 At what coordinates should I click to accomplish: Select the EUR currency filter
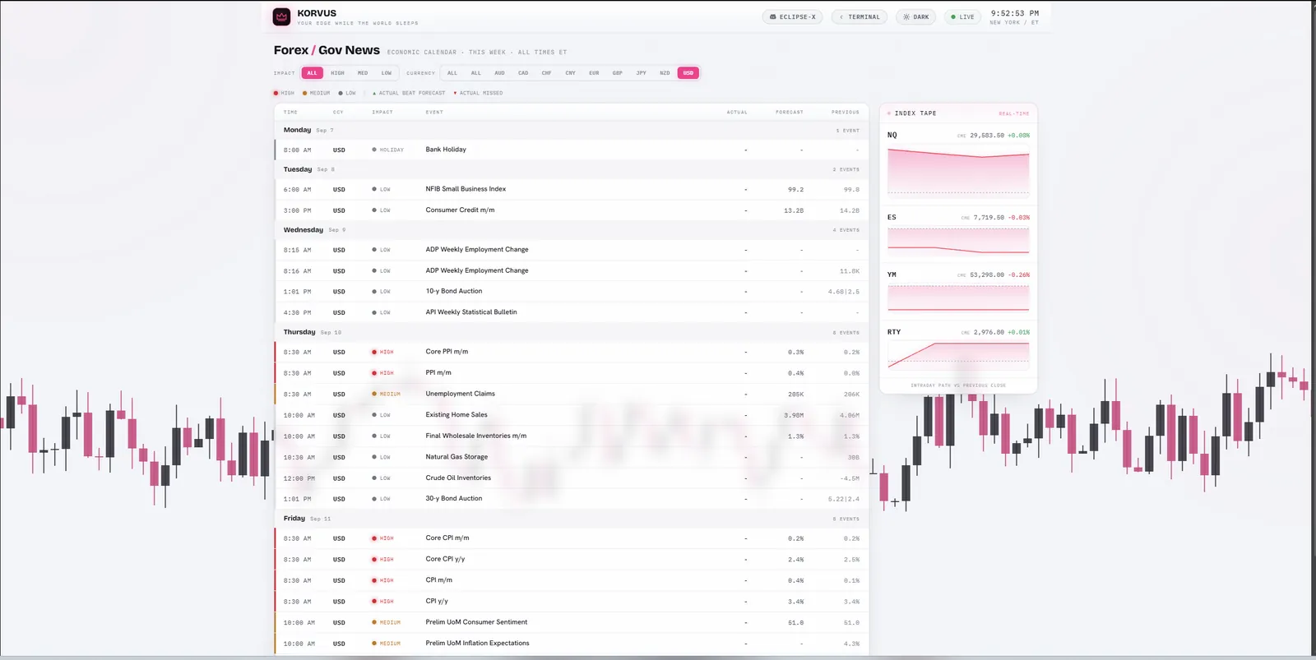pyautogui.click(x=594, y=73)
